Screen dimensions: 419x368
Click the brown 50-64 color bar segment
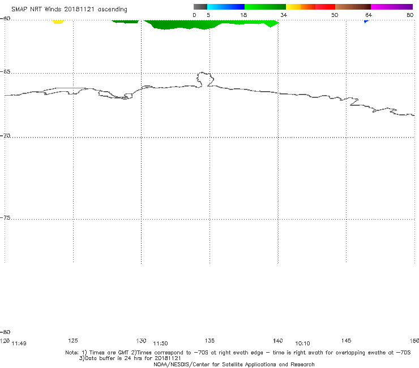(353, 7)
